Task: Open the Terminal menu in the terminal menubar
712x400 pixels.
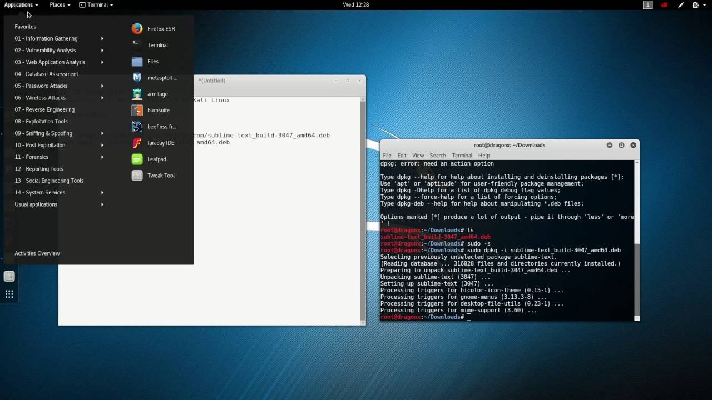Action: 462,156
